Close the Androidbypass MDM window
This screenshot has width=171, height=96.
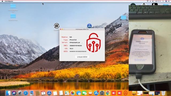(x=61, y=29)
